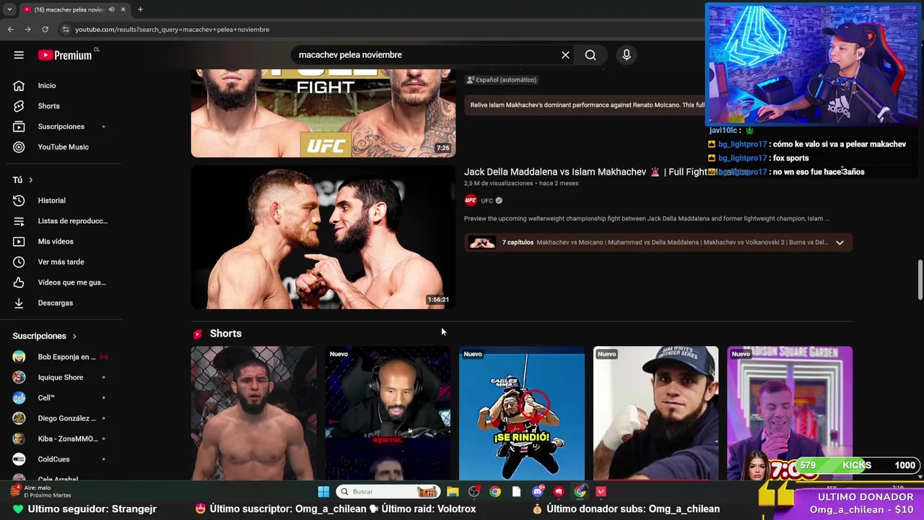The width and height of the screenshot is (924, 520).
Task: Open Iquique Shore subscription channel
Action: pos(61,377)
